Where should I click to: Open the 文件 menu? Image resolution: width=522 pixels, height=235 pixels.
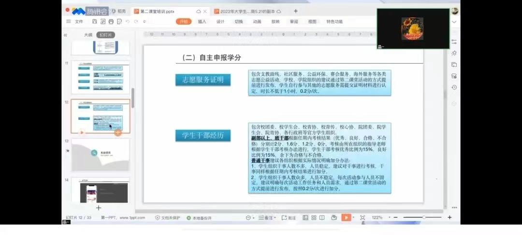pyautogui.click(x=79, y=21)
